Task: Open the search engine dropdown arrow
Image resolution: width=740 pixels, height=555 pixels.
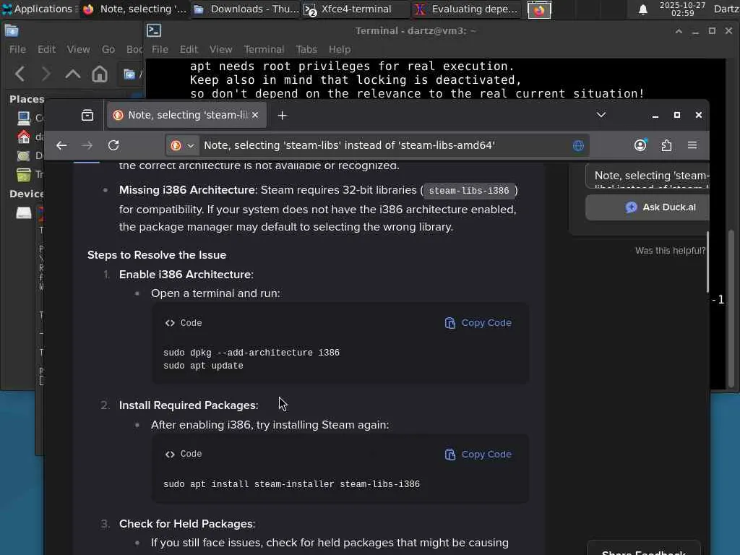Action: coord(191,145)
